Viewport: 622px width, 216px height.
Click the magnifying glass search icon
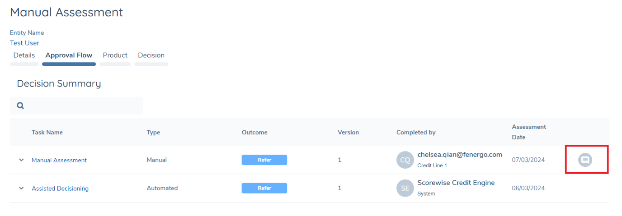(x=20, y=106)
